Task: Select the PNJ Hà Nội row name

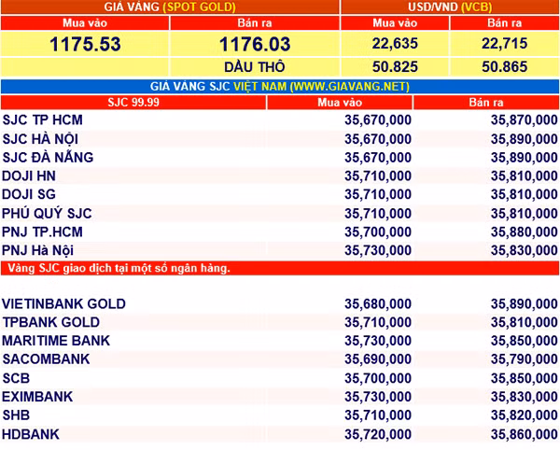Action: [x=37, y=250]
